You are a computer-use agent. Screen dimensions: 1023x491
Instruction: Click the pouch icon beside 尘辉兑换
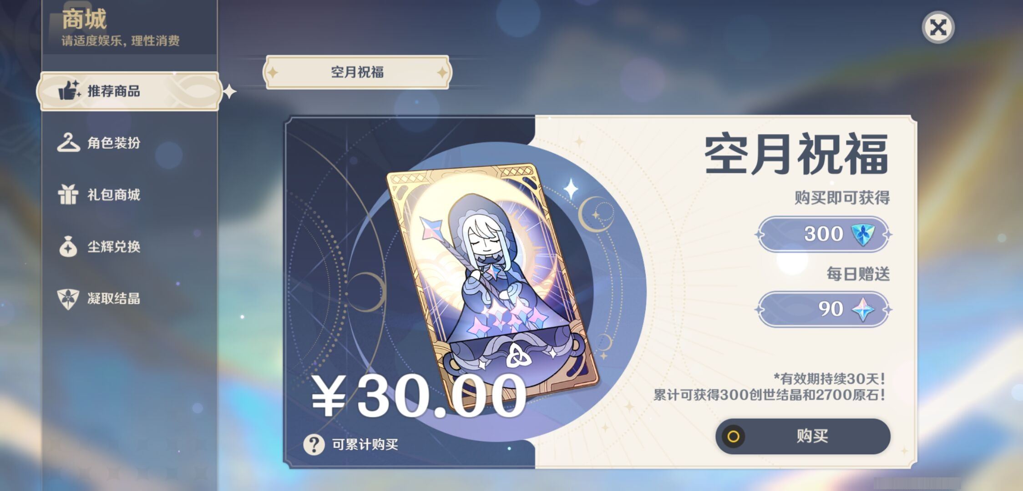coord(68,246)
